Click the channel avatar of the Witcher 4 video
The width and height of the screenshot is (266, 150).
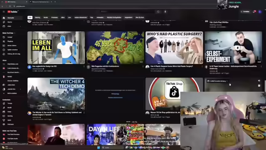point(30,113)
